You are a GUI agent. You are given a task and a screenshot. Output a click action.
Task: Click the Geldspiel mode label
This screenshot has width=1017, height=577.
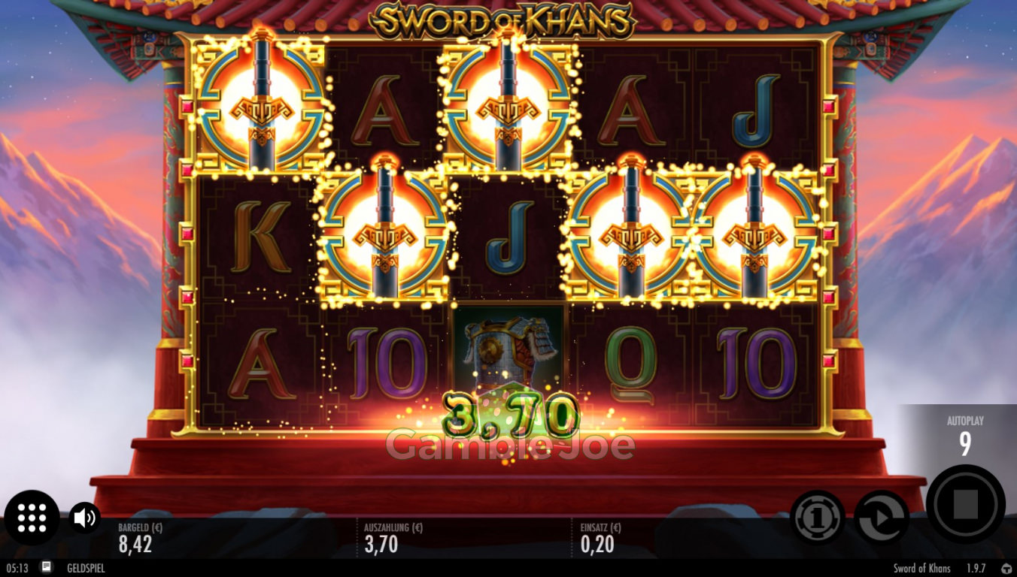(x=86, y=568)
